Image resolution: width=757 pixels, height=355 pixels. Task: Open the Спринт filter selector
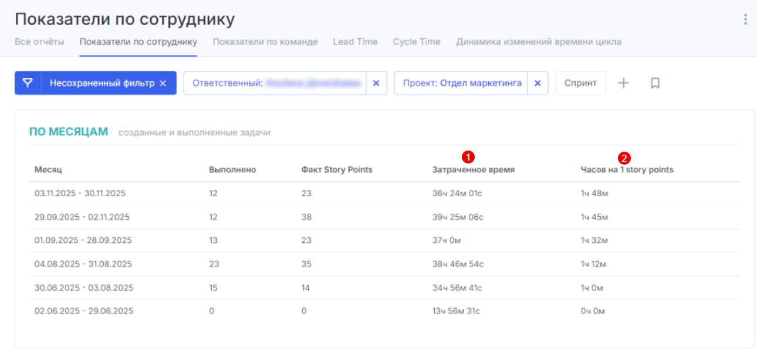coord(580,83)
